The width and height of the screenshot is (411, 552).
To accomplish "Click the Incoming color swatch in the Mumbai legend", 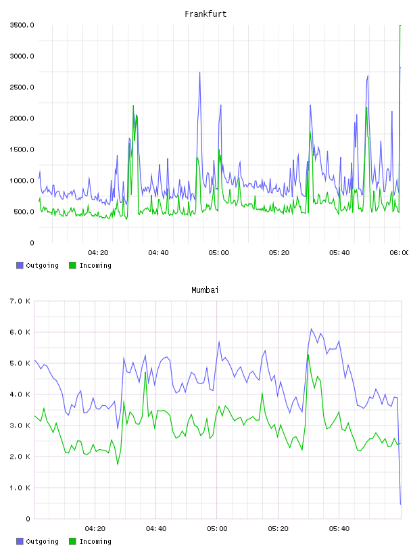I will pos(72,541).
